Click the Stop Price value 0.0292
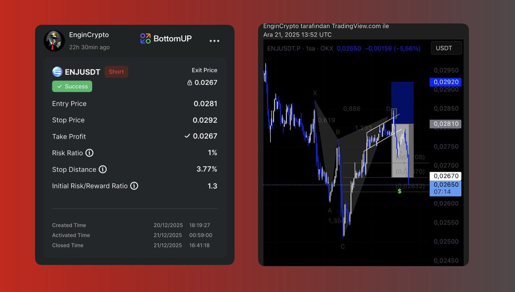 click(205, 120)
